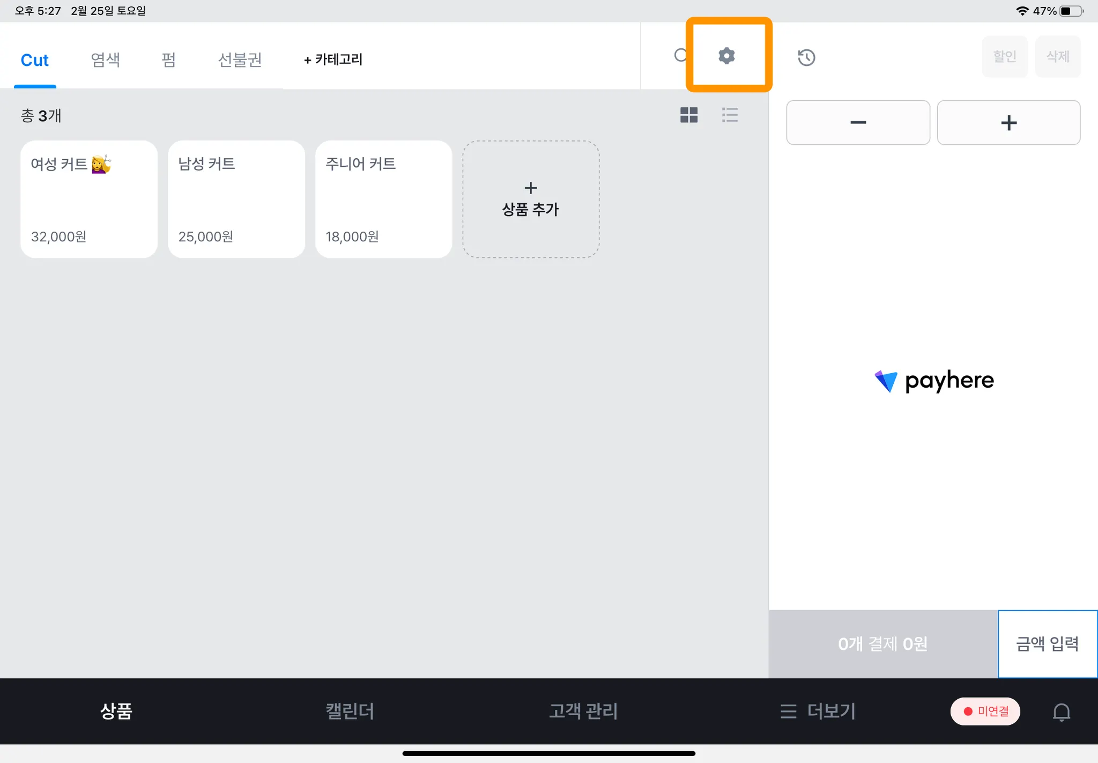Open payment history clock icon
The width and height of the screenshot is (1098, 763).
pos(806,57)
